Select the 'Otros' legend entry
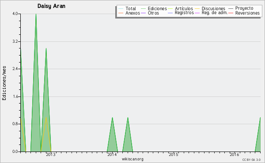The image size is (265, 163). coord(150,13)
